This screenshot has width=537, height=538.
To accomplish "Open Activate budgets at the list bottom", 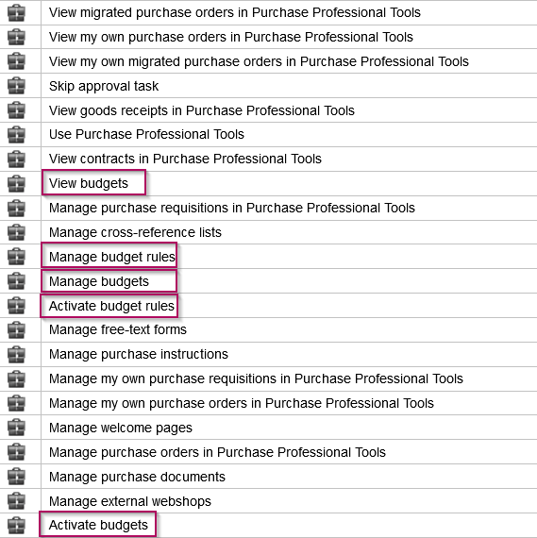I will tap(98, 525).
